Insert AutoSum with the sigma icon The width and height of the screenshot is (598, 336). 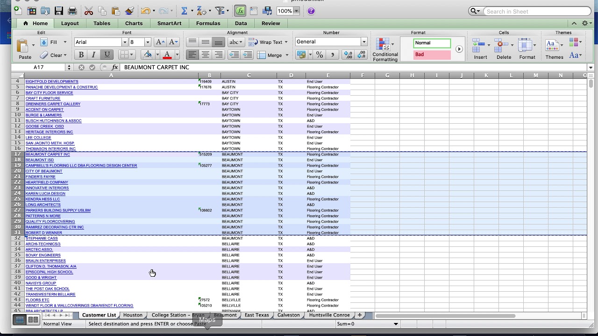[x=184, y=11]
